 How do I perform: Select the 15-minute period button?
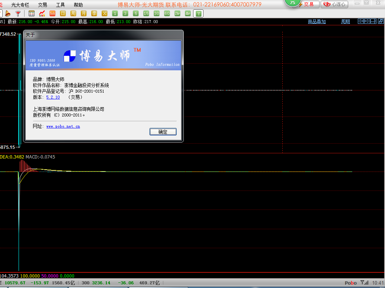pos(146,13)
